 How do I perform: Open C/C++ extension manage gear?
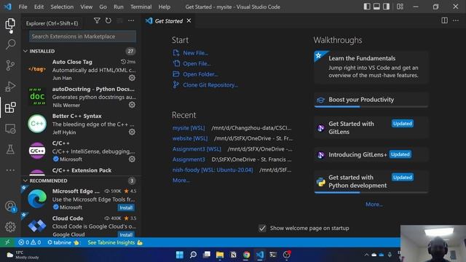[132, 159]
